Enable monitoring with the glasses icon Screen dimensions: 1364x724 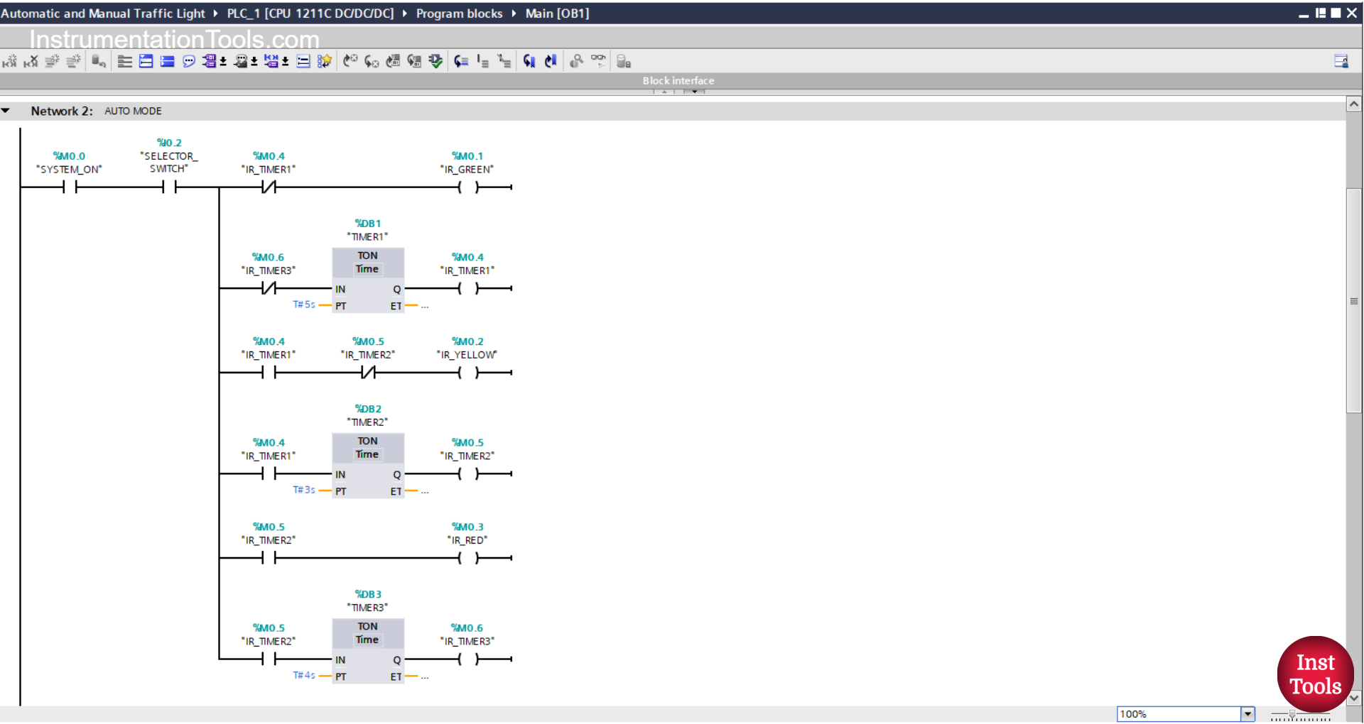point(598,62)
